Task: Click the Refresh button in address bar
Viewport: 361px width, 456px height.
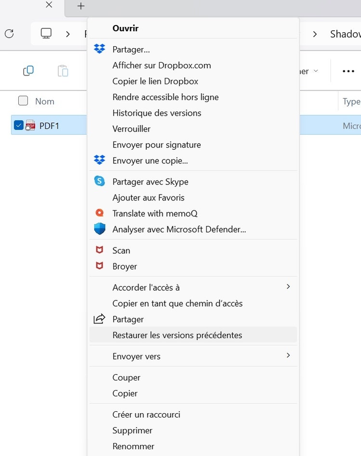Action: pos(9,34)
